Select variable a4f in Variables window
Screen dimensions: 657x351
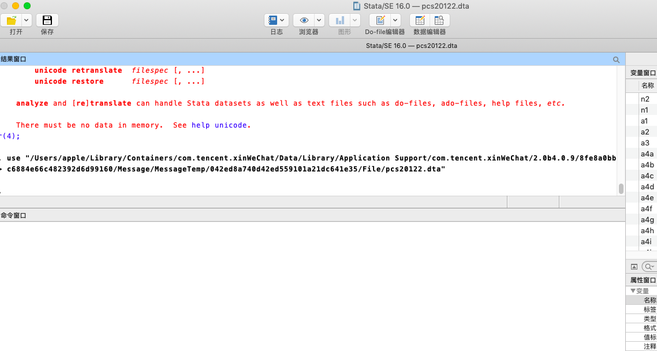click(x=646, y=208)
